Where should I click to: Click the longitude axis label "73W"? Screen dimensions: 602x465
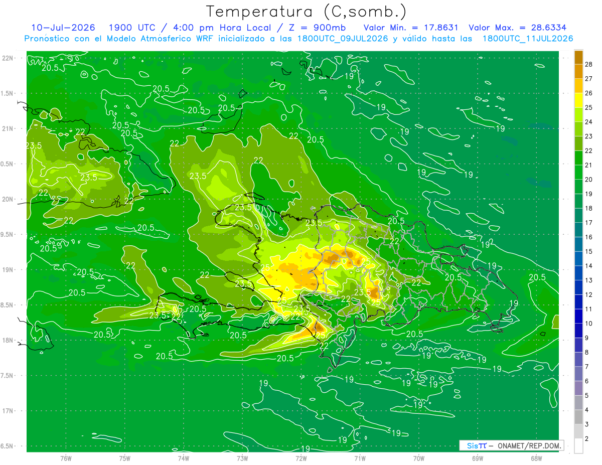[x=242, y=458]
